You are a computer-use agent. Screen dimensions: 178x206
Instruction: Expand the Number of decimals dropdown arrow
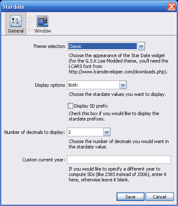click(x=106, y=132)
